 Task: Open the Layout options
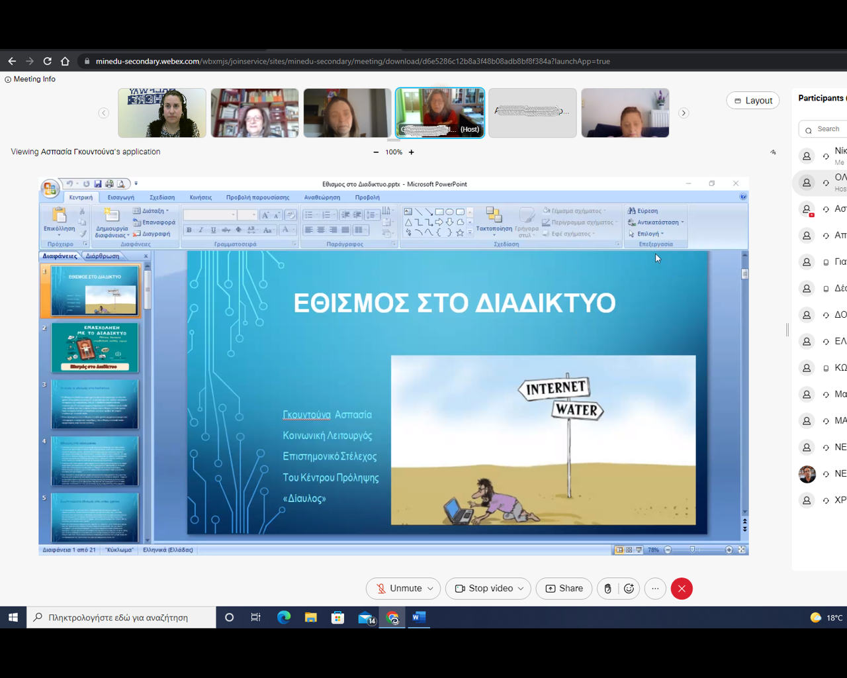[753, 101]
